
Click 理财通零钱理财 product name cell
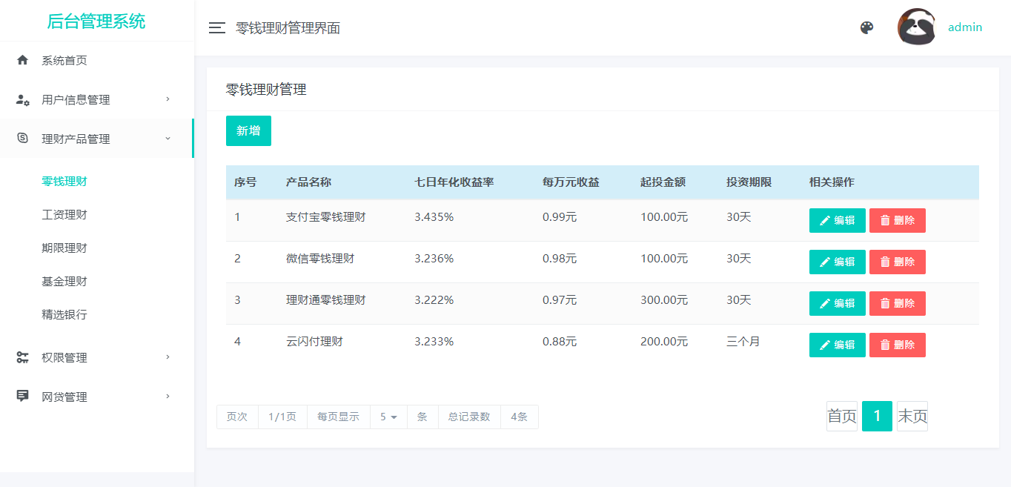pyautogui.click(x=326, y=300)
